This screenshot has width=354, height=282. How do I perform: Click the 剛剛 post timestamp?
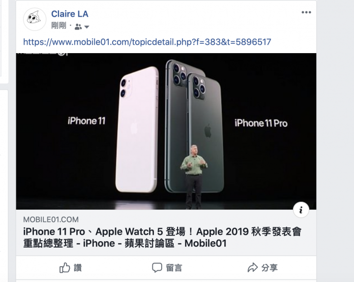[59, 26]
